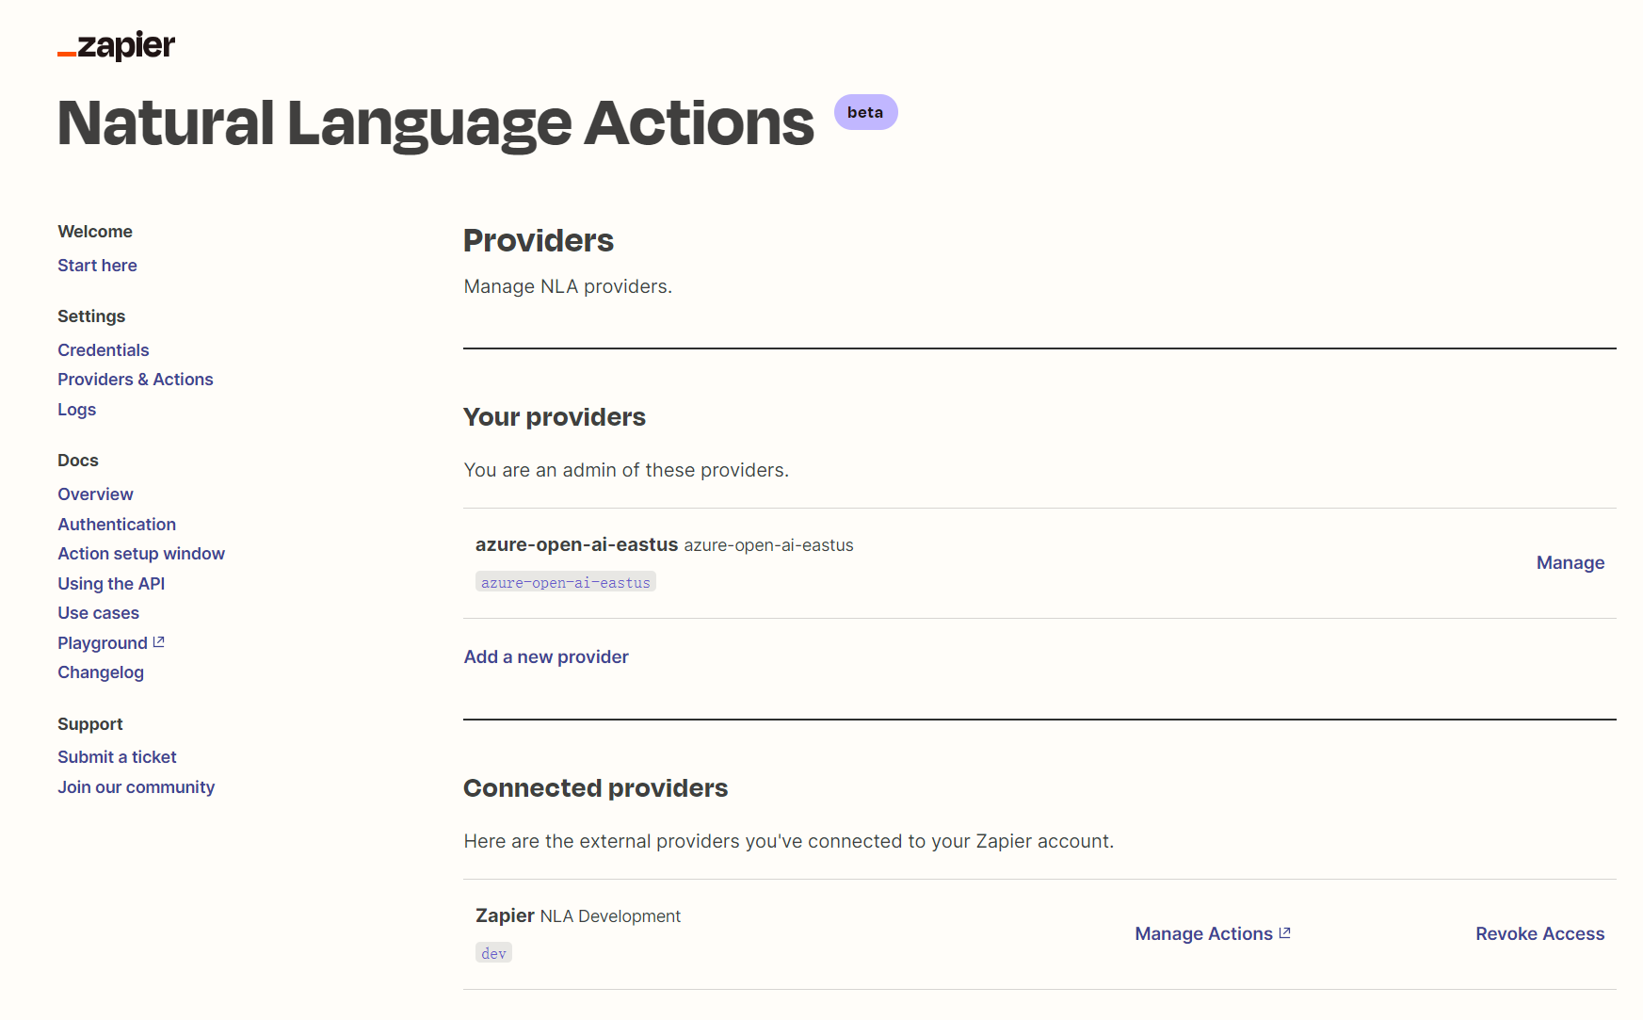Click the Manage NLA providers description
Screen dimensions: 1643x1020
568,286
